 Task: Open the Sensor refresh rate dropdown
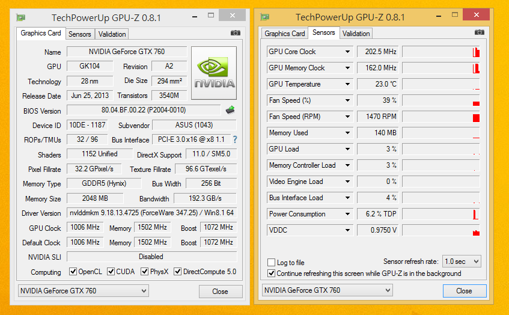[x=462, y=261]
